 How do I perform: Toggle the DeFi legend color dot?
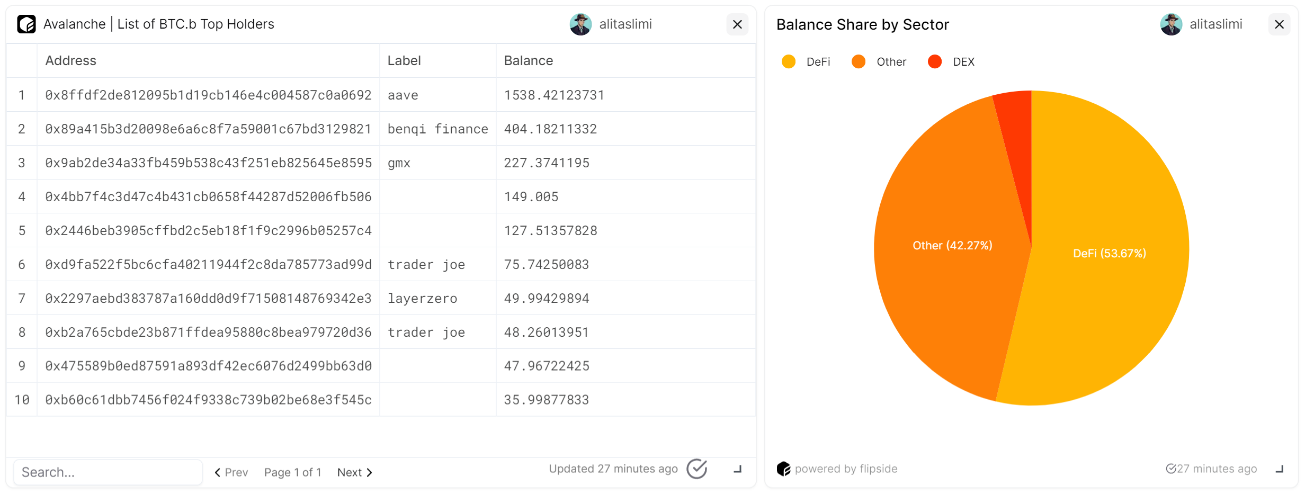coord(789,62)
